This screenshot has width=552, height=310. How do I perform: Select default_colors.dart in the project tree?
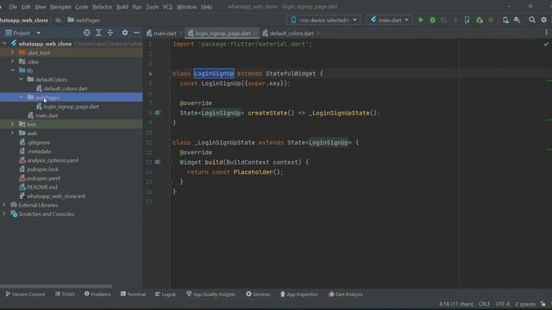[x=66, y=89]
